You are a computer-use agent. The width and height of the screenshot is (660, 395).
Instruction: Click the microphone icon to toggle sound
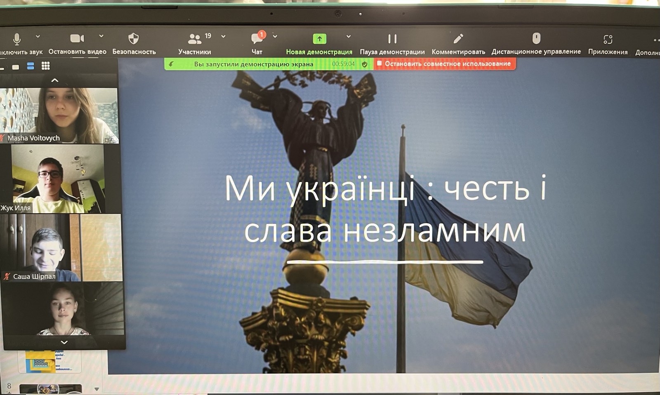pos(17,39)
